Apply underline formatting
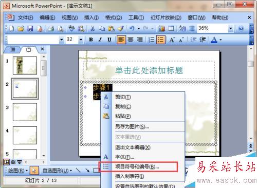The height and width of the screenshot is (188, 257). point(109,40)
